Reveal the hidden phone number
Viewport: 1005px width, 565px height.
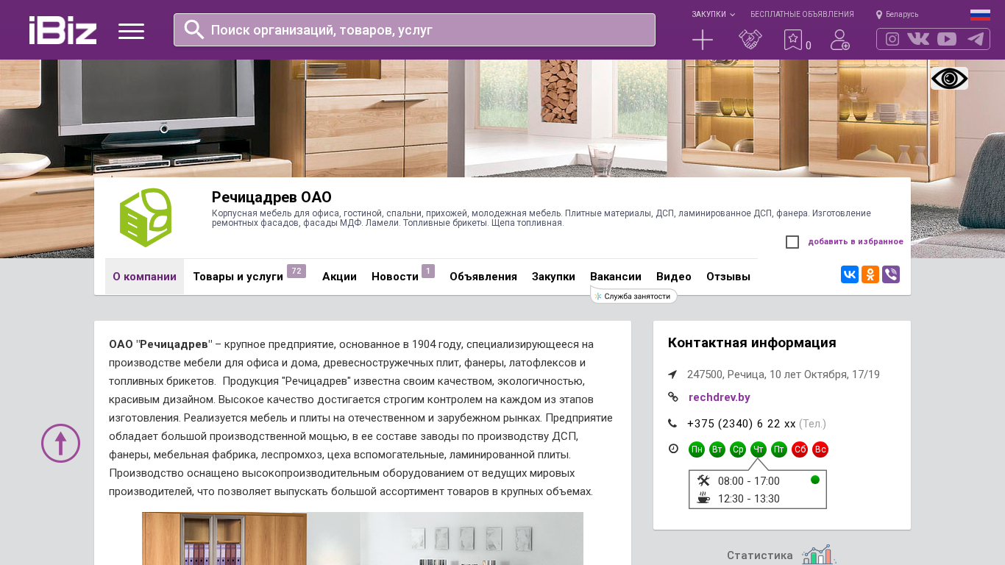click(742, 424)
